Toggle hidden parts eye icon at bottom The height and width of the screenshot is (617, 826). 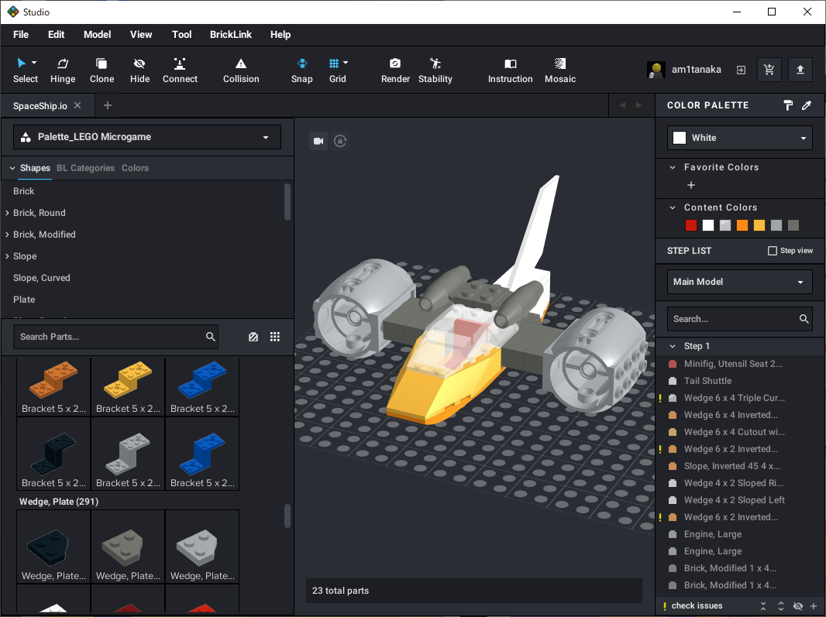click(x=798, y=606)
